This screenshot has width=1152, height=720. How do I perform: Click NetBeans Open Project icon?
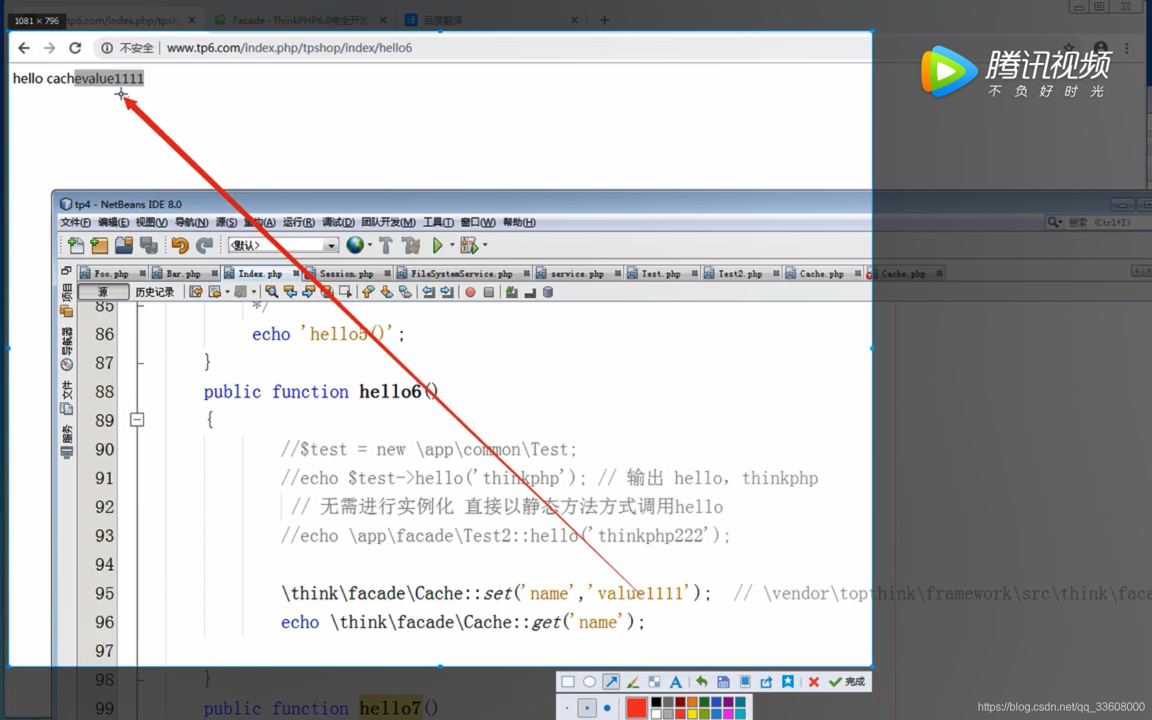pyautogui.click(x=124, y=245)
